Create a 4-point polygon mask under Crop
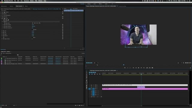192x108 pixels. tap(6, 20)
